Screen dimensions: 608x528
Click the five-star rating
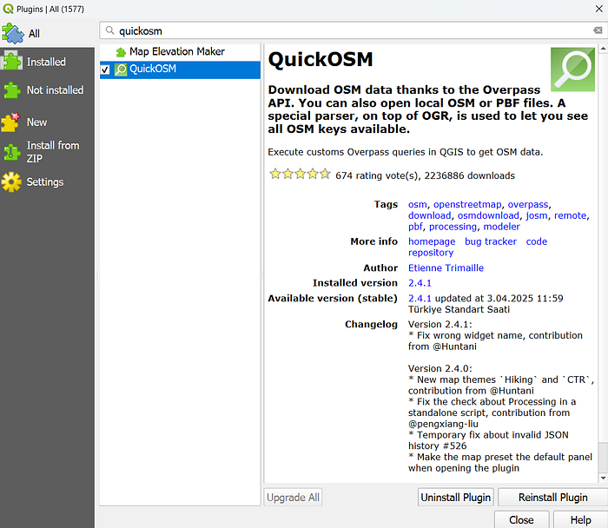[301, 174]
